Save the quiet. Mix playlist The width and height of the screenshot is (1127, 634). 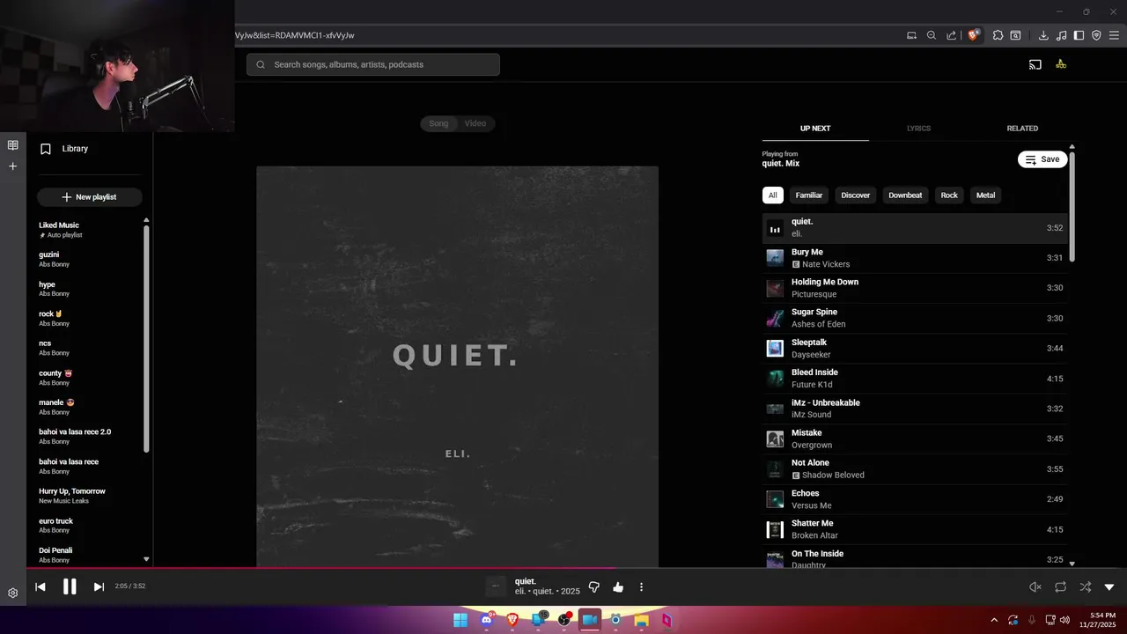pos(1042,159)
